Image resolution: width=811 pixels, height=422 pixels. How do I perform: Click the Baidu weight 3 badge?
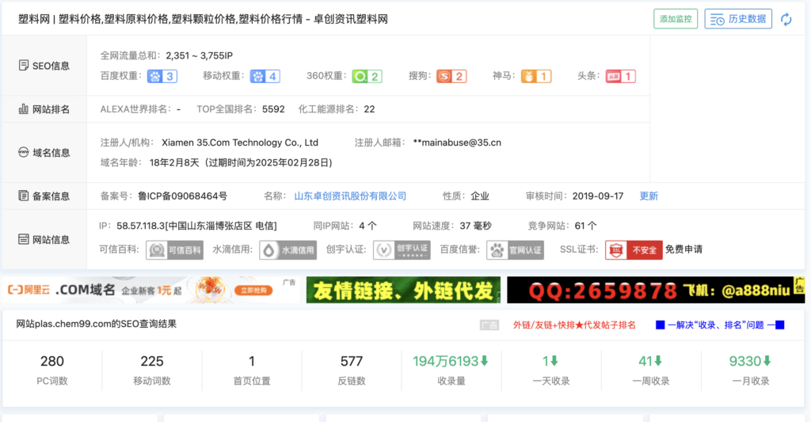[x=162, y=77]
